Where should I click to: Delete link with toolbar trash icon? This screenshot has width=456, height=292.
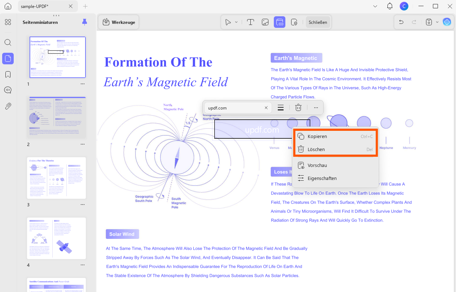pyautogui.click(x=298, y=108)
